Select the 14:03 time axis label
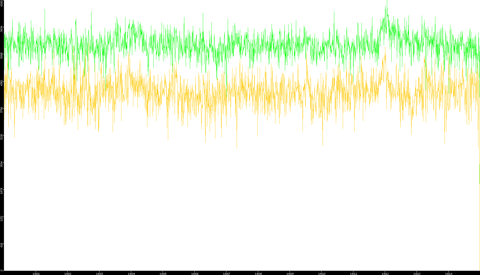 [99, 274]
